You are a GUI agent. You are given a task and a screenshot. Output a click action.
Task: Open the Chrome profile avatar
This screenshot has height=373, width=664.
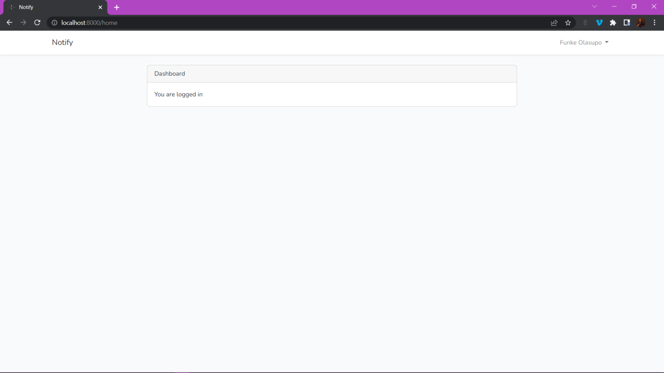(x=641, y=23)
